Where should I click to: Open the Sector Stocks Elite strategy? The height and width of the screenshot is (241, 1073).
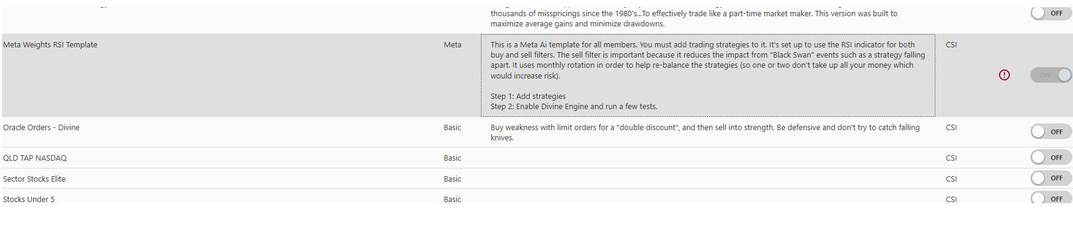point(34,179)
